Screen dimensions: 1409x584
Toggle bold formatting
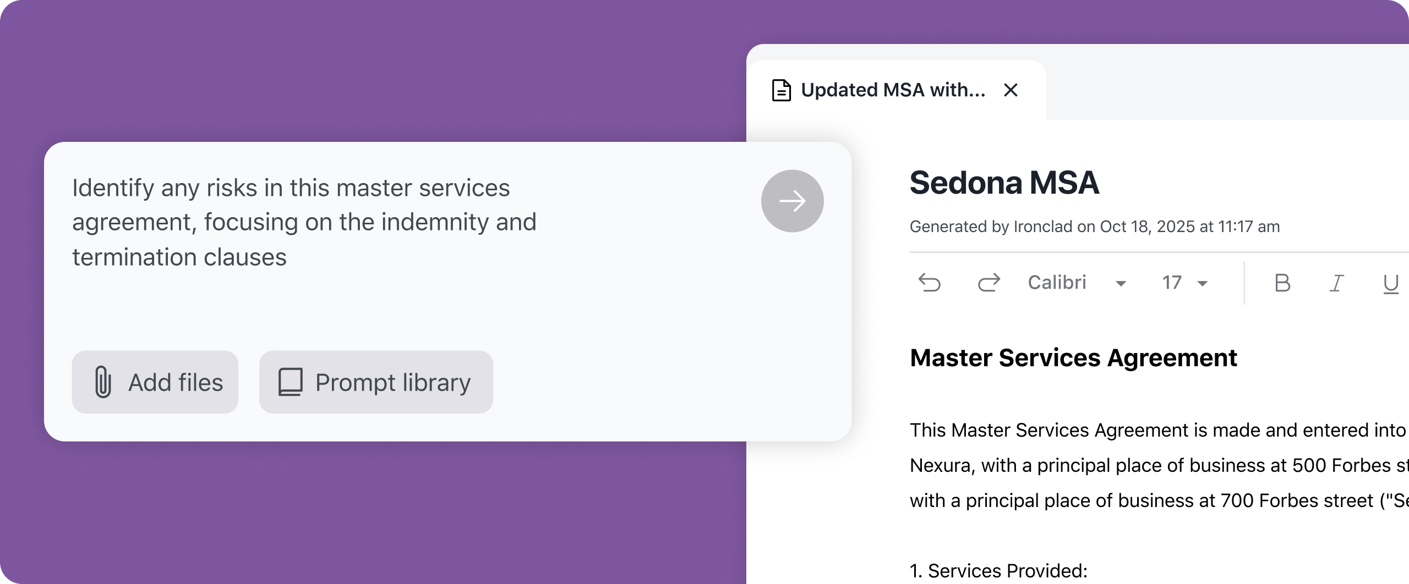coord(1282,283)
